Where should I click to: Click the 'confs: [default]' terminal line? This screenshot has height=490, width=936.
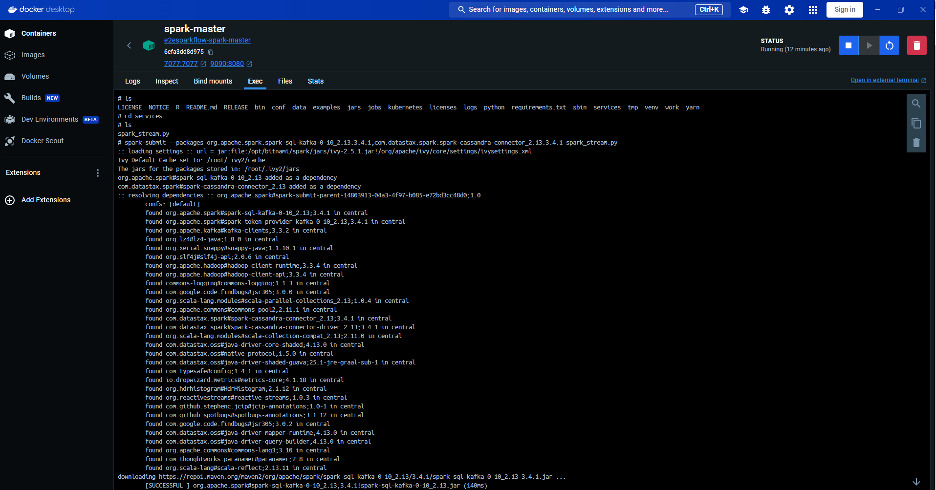(173, 204)
